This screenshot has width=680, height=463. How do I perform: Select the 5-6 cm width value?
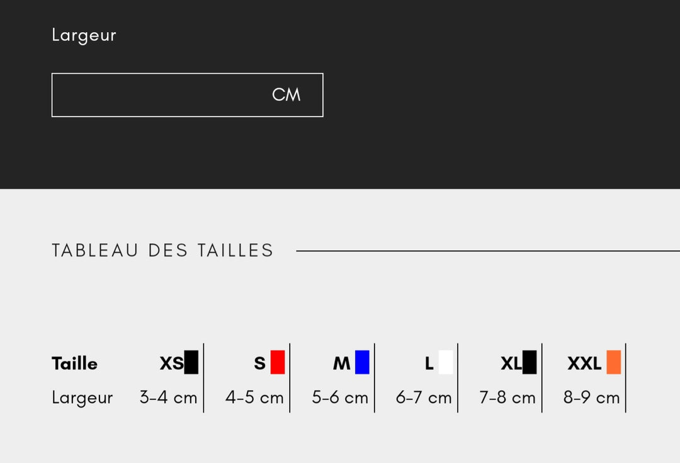pyautogui.click(x=340, y=397)
